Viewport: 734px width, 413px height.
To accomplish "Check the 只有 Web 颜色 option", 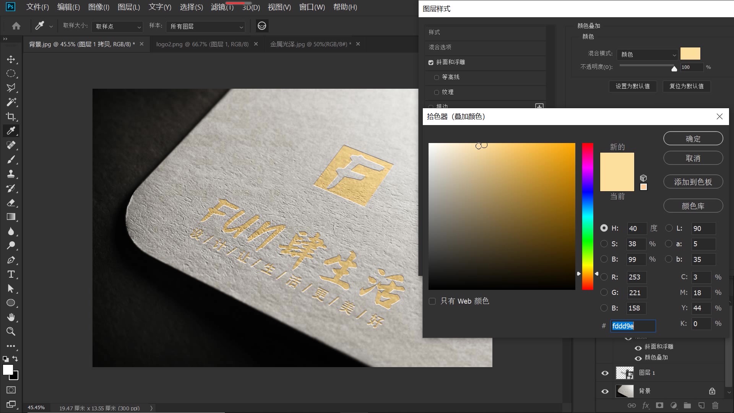I will pyautogui.click(x=432, y=301).
